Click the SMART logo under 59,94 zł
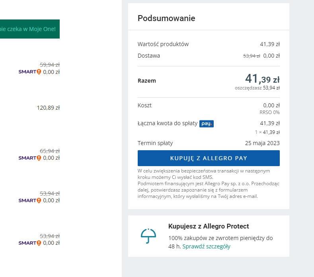 [x=30, y=72]
